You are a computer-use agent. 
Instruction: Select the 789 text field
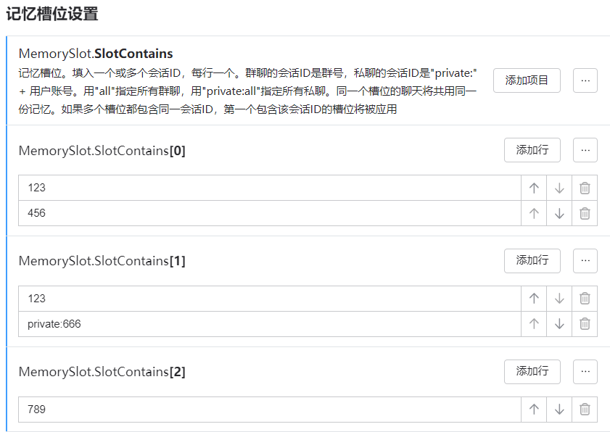pyautogui.click(x=270, y=410)
